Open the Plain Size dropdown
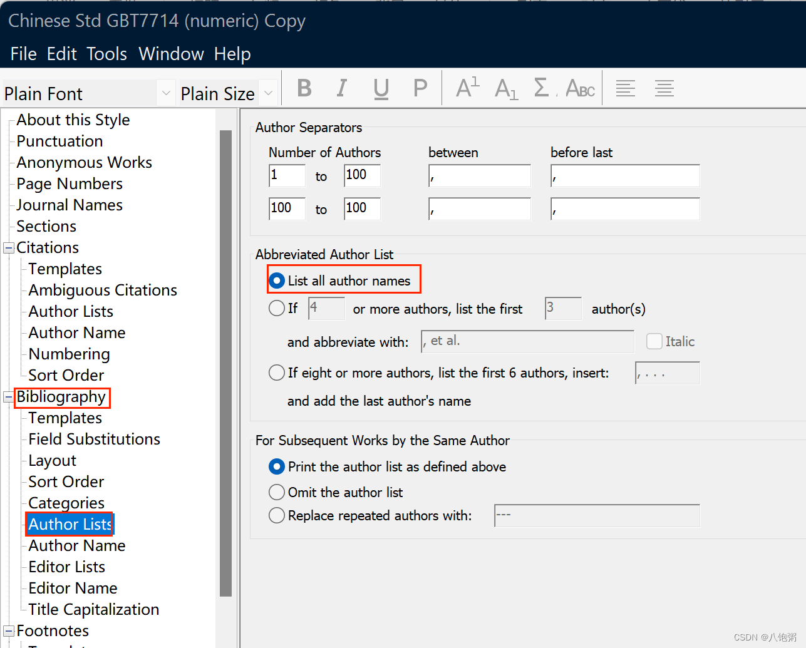This screenshot has height=648, width=806. click(268, 93)
